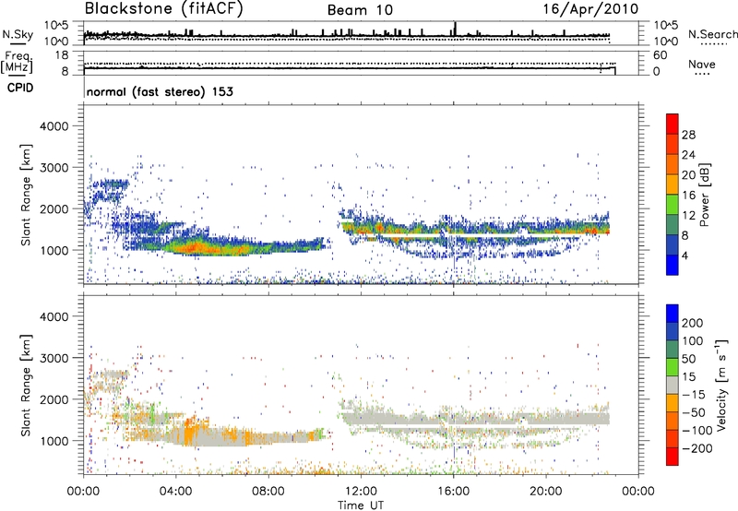This screenshot has height=511, width=738.
Task: Click the 'Velocity [m s-1]' colorbar label
Action: click(x=721, y=385)
